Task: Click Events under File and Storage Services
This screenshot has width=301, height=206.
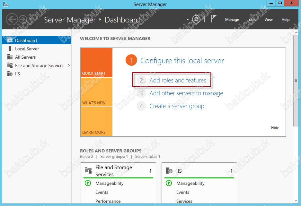Action: click(102, 192)
